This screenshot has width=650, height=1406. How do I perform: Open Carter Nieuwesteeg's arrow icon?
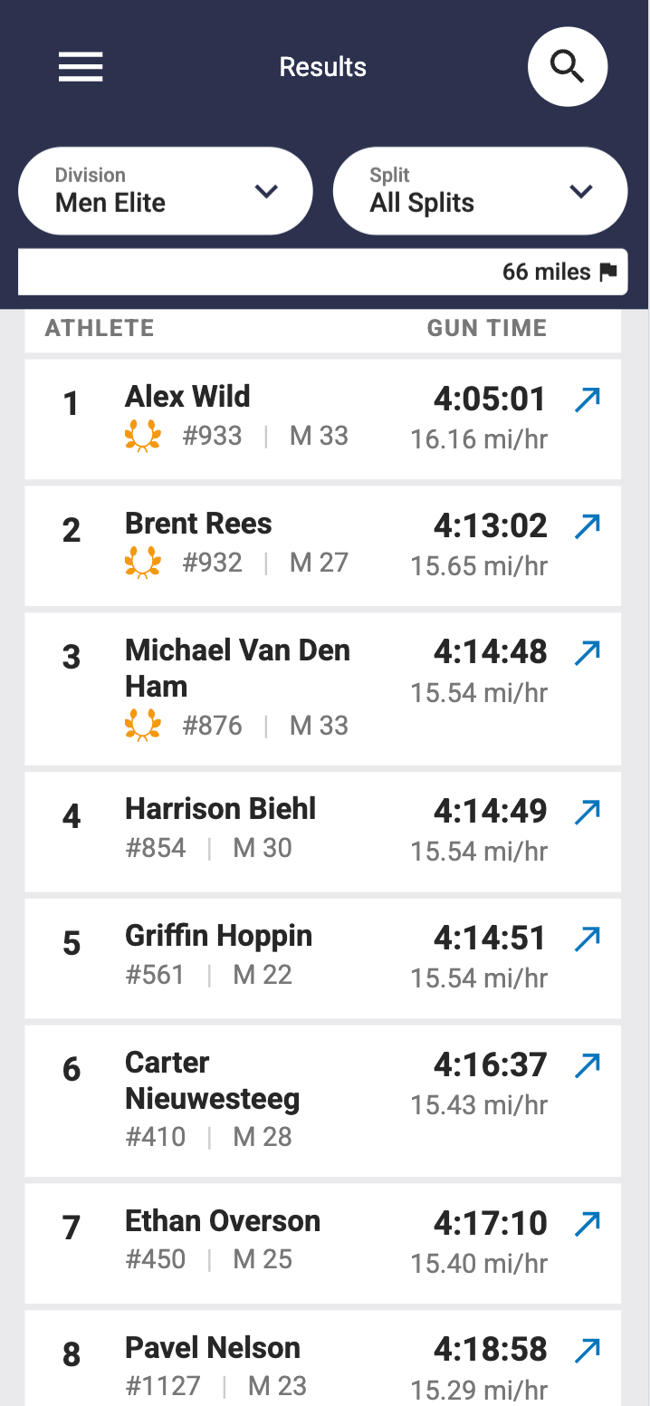pos(588,1065)
